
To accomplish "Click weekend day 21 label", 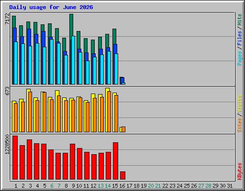I will (x=158, y=186).
